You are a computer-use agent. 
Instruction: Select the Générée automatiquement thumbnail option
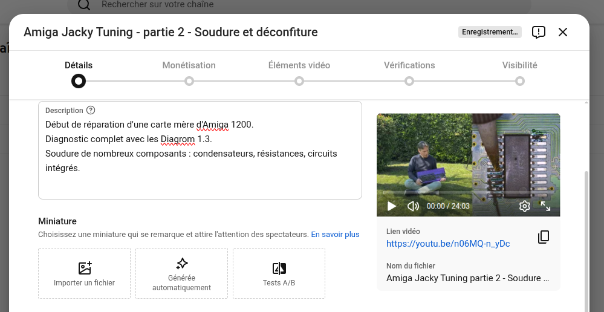[181, 273]
